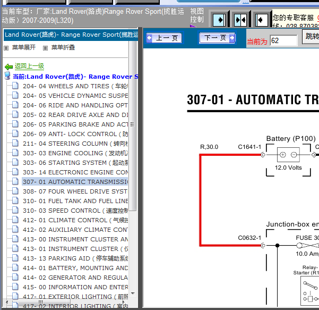Click document icon beside 307-01 AUTOMATIC TRANSMISSION

click(x=15, y=181)
